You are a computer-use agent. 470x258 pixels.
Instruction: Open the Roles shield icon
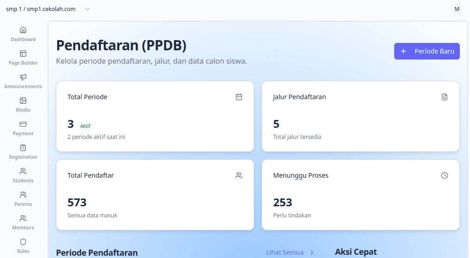(23, 242)
